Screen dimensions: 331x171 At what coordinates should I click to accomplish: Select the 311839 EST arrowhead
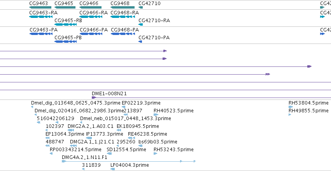[83, 169]
